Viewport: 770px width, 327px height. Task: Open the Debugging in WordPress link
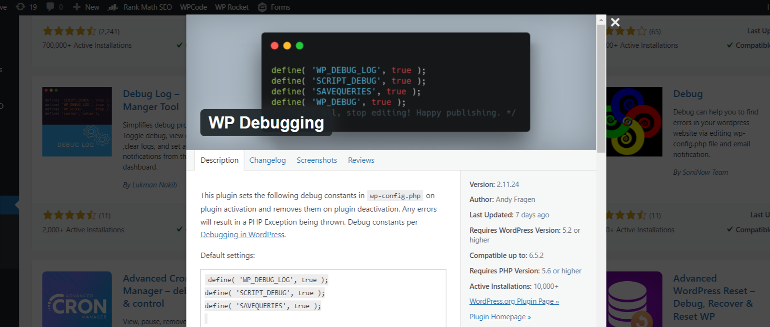(242, 234)
